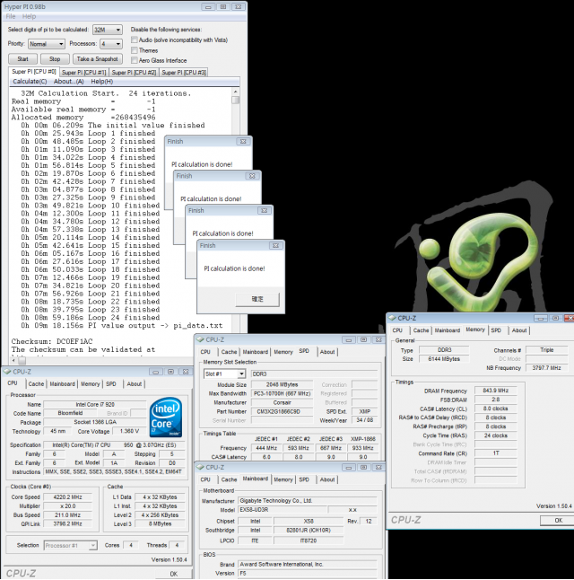Click OK in the CPU-Z CPU window
The image size is (574, 580).
click(x=174, y=574)
